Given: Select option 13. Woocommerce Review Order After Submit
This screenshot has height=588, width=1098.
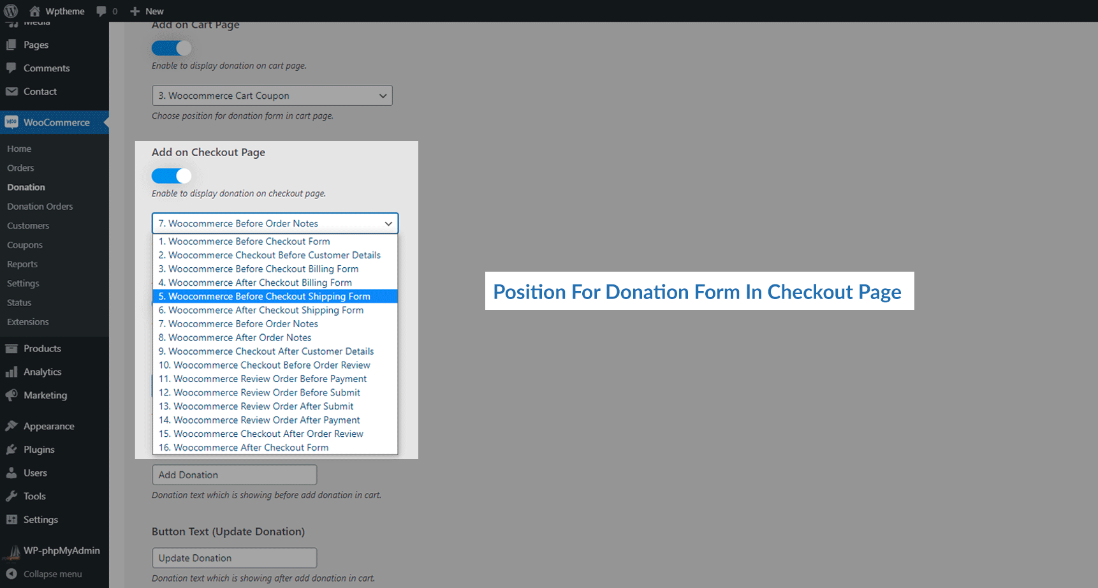Looking at the screenshot, I should click(x=275, y=406).
